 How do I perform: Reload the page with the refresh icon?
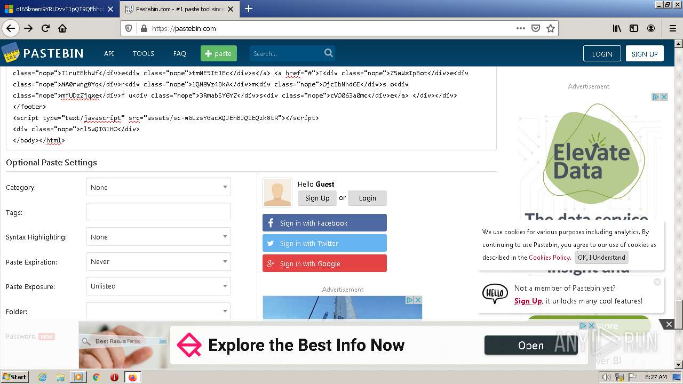pos(45,28)
